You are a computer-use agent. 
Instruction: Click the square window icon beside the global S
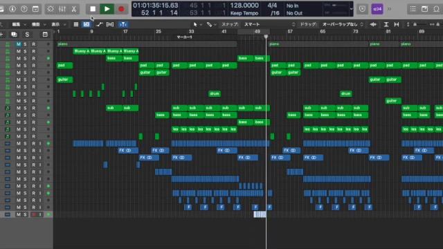point(45,35)
